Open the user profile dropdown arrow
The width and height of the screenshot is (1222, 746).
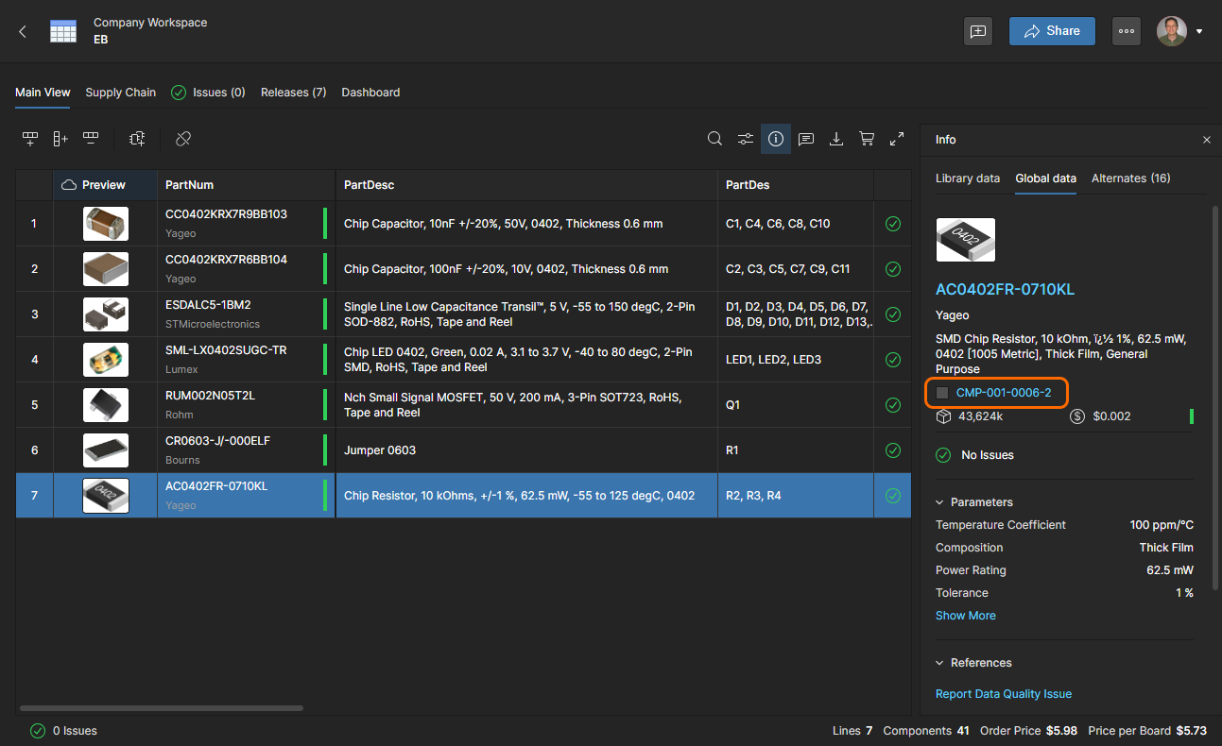click(1199, 31)
